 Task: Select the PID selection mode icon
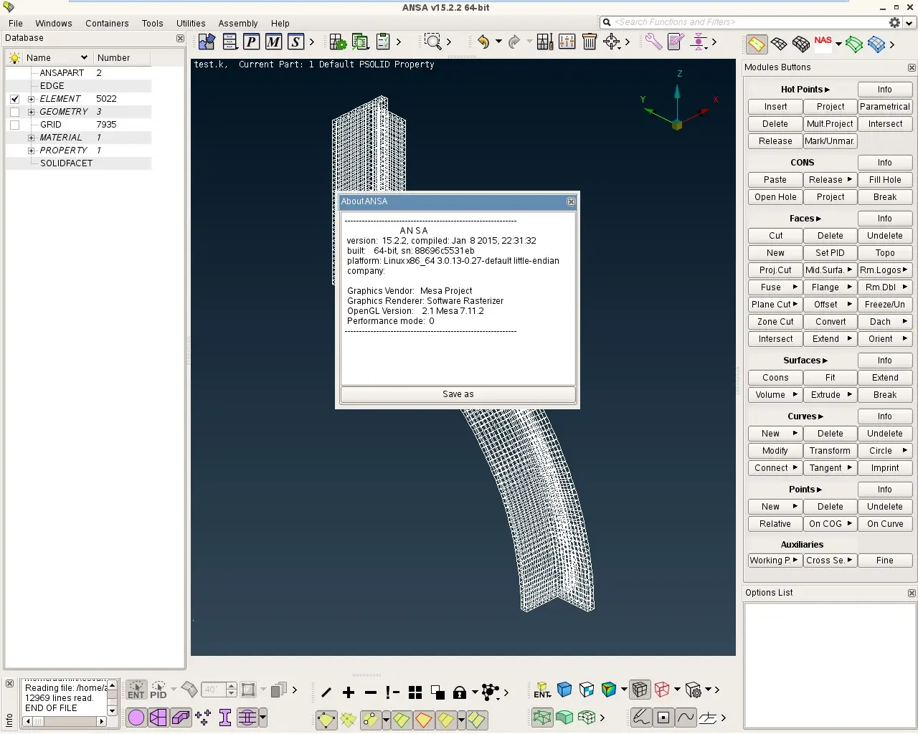[158, 690]
